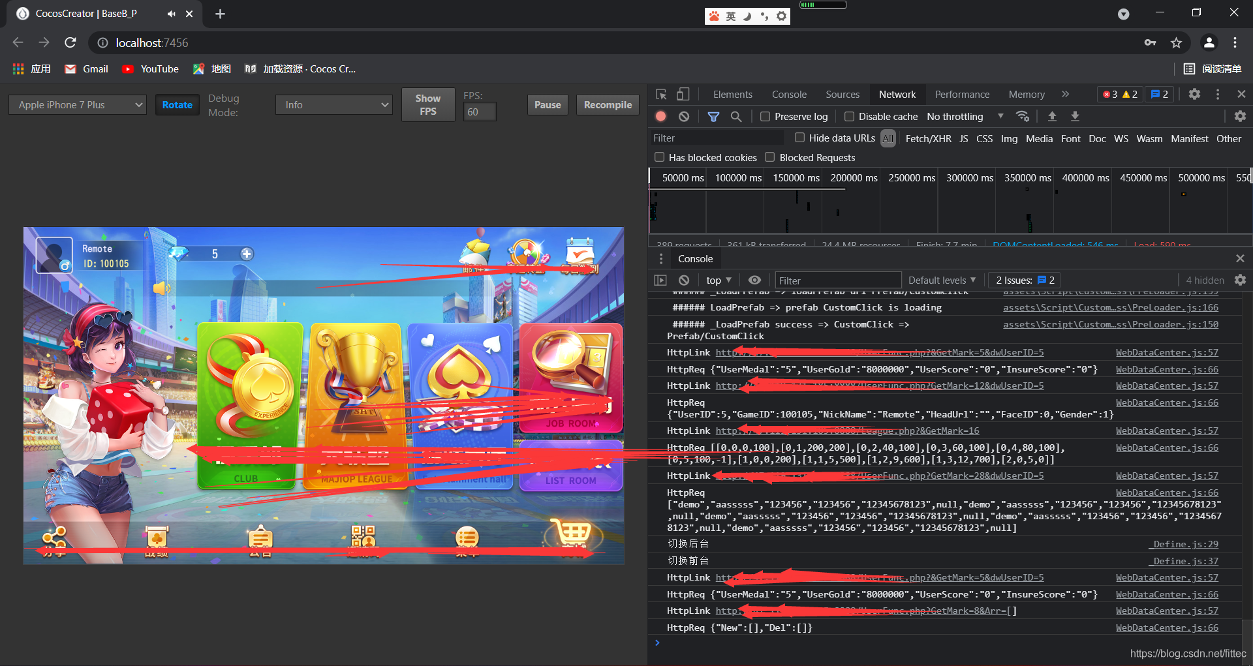Close the Console drawer
The height and width of the screenshot is (666, 1253).
1240,259
